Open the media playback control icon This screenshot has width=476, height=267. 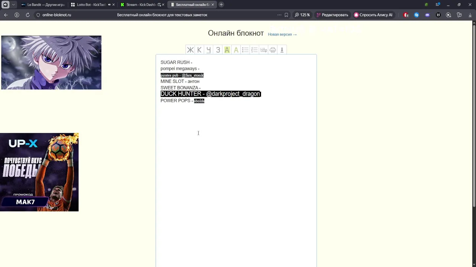(448, 15)
